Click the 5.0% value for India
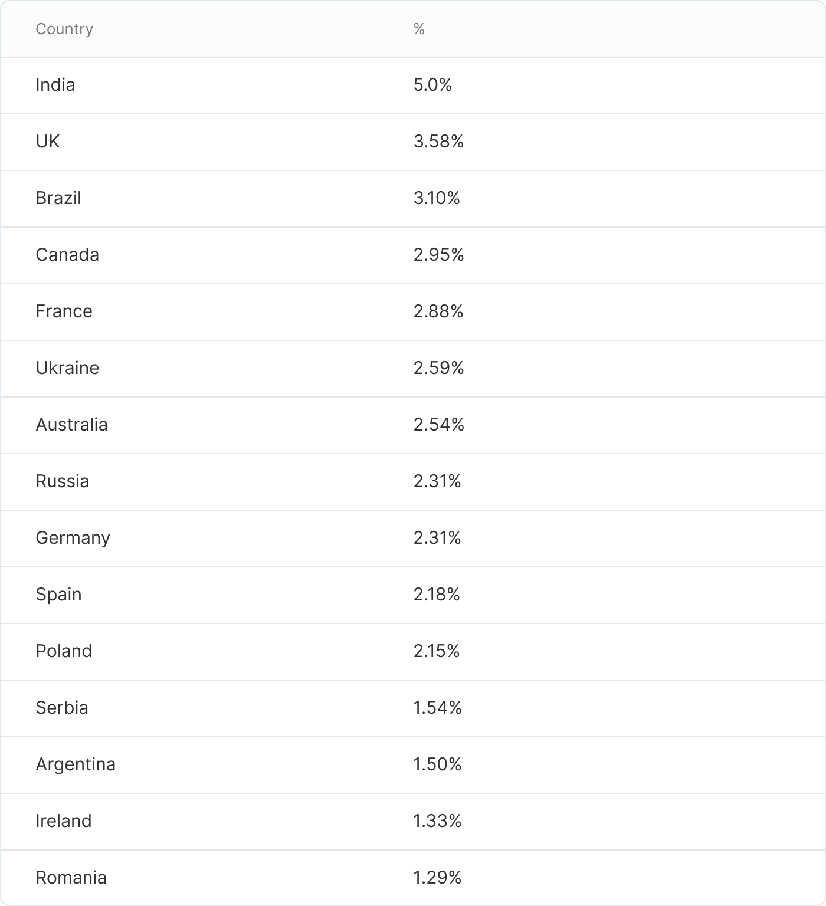 pyautogui.click(x=432, y=85)
